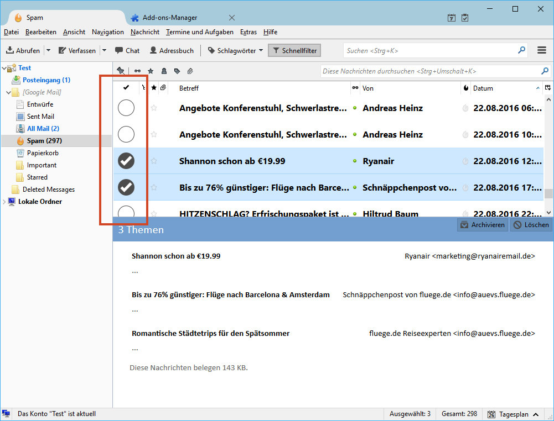Check the Andreas Heinz 06: message circle
Image resolution: width=554 pixels, height=421 pixels.
[x=126, y=108]
